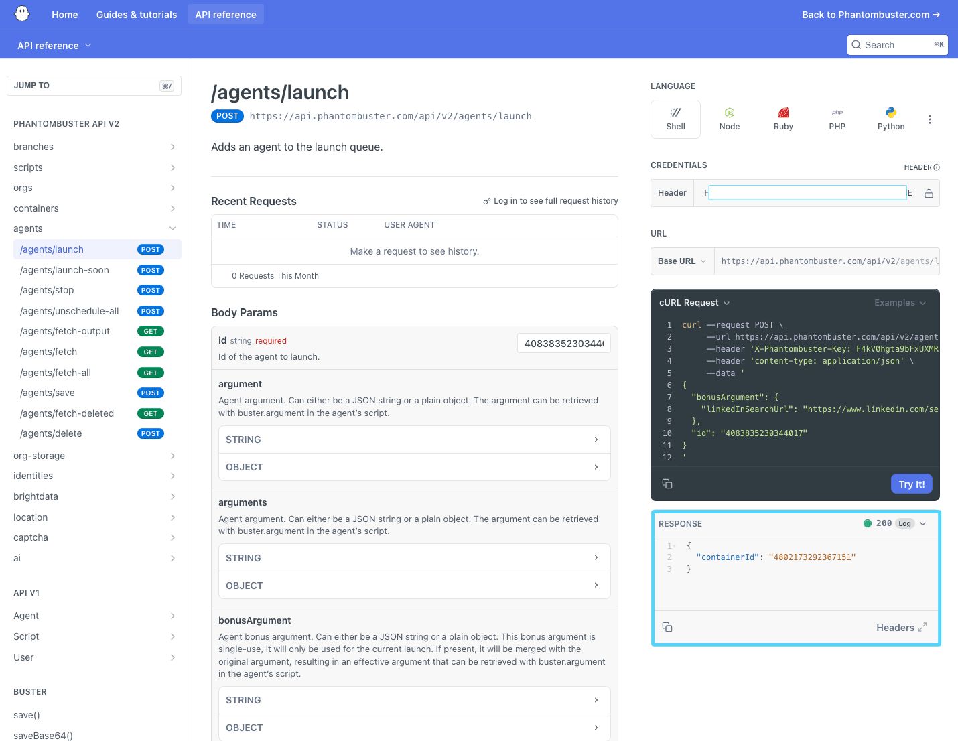Open /agents/stop endpoint
958x741 pixels.
point(97,290)
